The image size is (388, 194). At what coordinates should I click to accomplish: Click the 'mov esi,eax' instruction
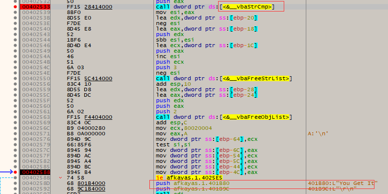point(175,13)
